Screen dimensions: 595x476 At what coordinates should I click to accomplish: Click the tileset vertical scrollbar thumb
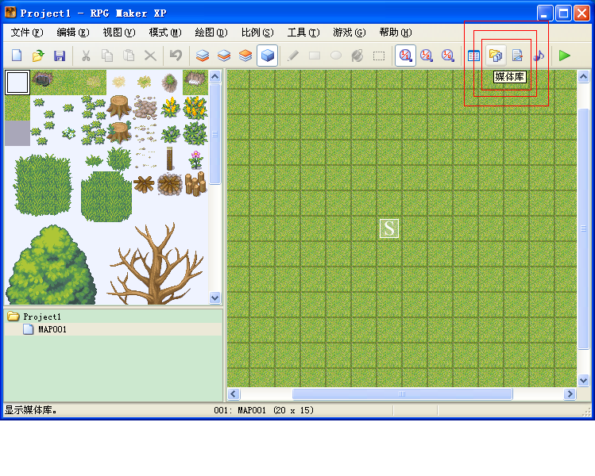point(214,134)
